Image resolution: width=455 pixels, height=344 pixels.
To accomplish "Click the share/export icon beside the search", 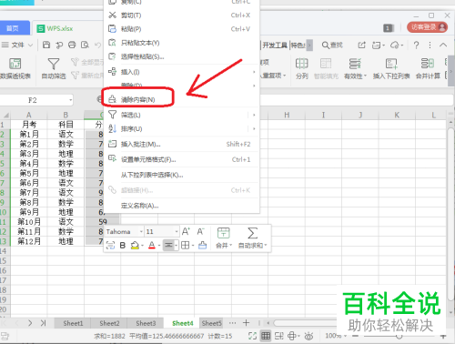I will pos(361,46).
